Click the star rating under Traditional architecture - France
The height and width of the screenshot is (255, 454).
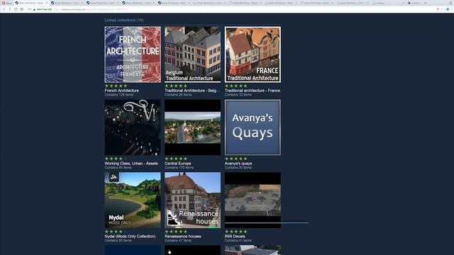pos(236,86)
